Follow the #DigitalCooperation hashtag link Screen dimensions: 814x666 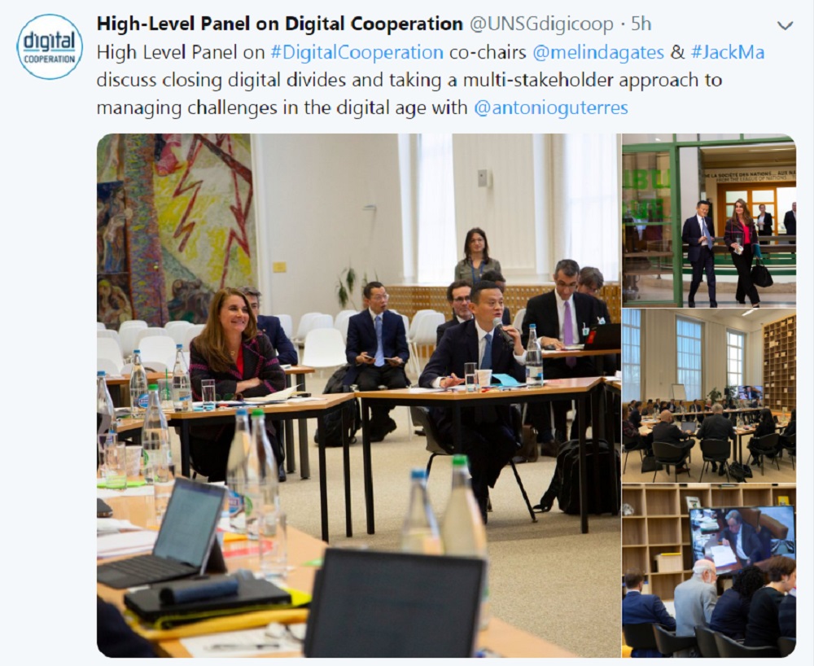tap(357, 52)
